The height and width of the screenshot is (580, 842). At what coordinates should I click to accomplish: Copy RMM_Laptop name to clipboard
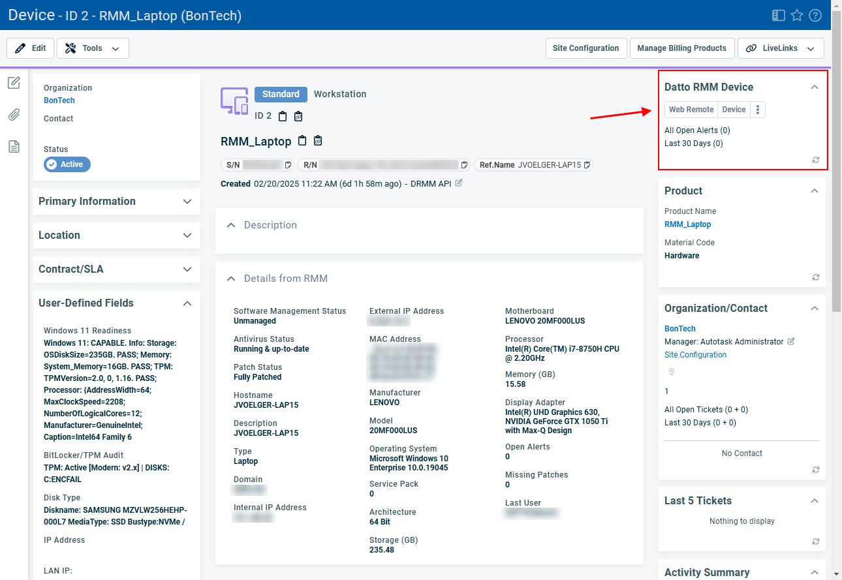point(302,140)
